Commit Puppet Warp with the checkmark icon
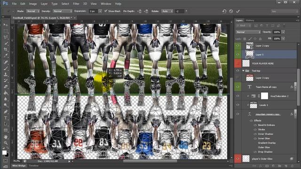 (x=238, y=11)
